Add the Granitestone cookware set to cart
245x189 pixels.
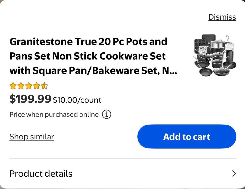[x=187, y=136]
